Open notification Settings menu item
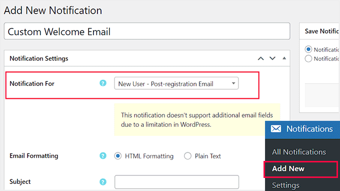 [285, 185]
